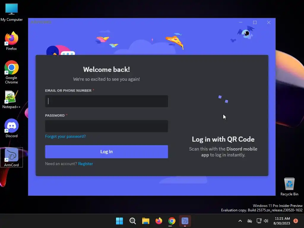Launch Firefox from the taskbar
The height and width of the screenshot is (228, 304).
click(x=159, y=221)
